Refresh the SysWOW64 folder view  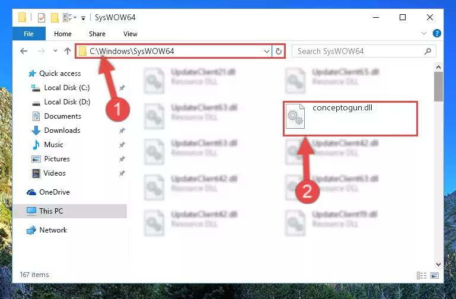click(x=278, y=51)
